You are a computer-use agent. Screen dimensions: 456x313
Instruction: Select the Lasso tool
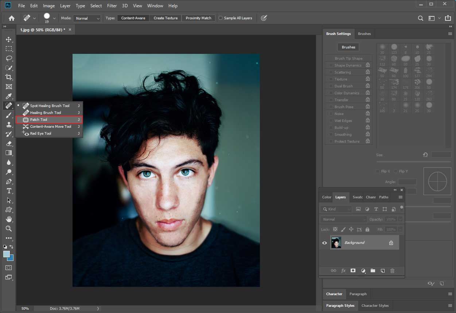click(8, 58)
